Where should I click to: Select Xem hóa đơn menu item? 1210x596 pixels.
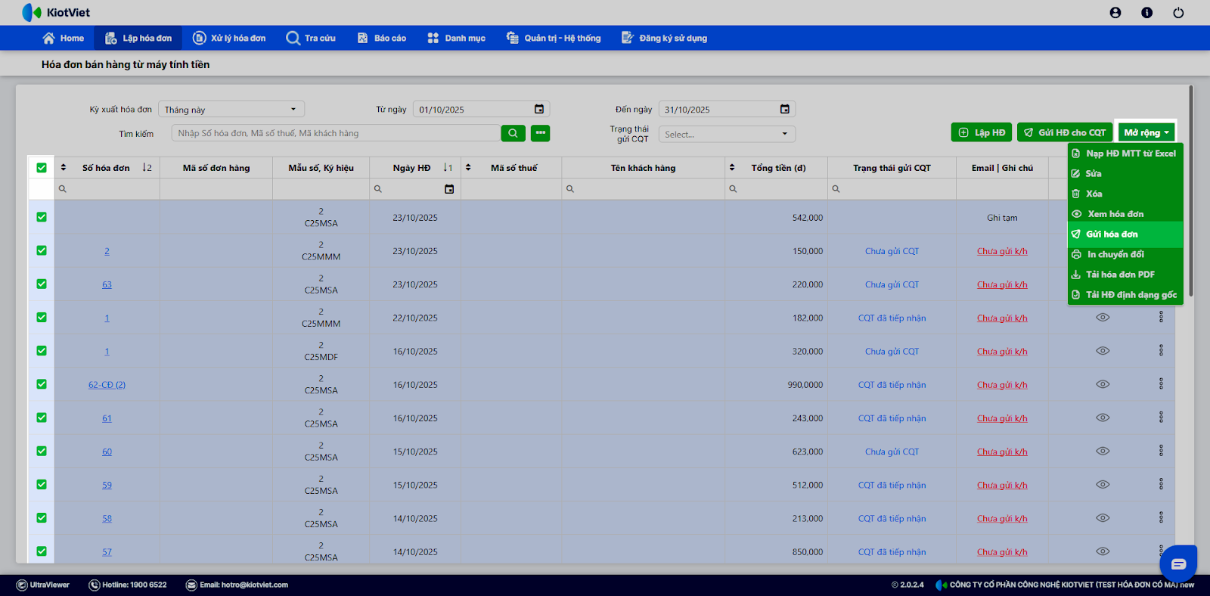1125,214
